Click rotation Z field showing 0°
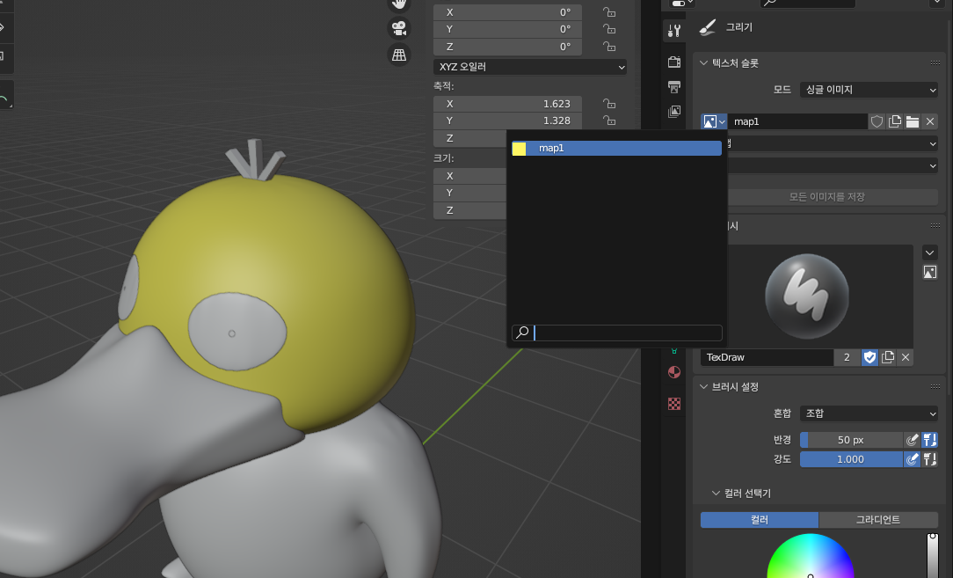953x578 pixels. (507, 47)
